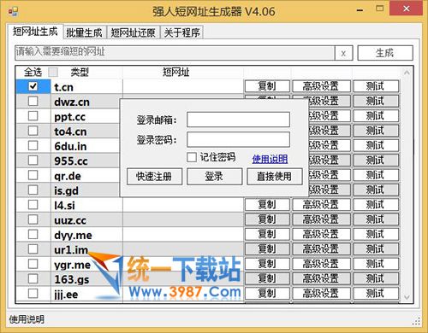
Task: Click the 生成 generate button
Action: click(x=385, y=53)
